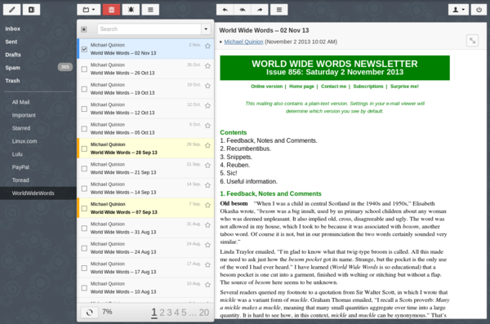Star the 31 Aug 13 message
490x324 pixels.
click(207, 225)
